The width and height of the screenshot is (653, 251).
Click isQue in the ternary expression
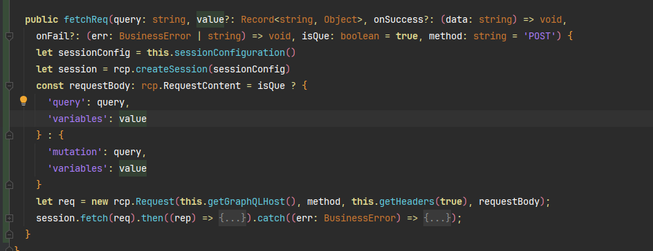click(271, 86)
